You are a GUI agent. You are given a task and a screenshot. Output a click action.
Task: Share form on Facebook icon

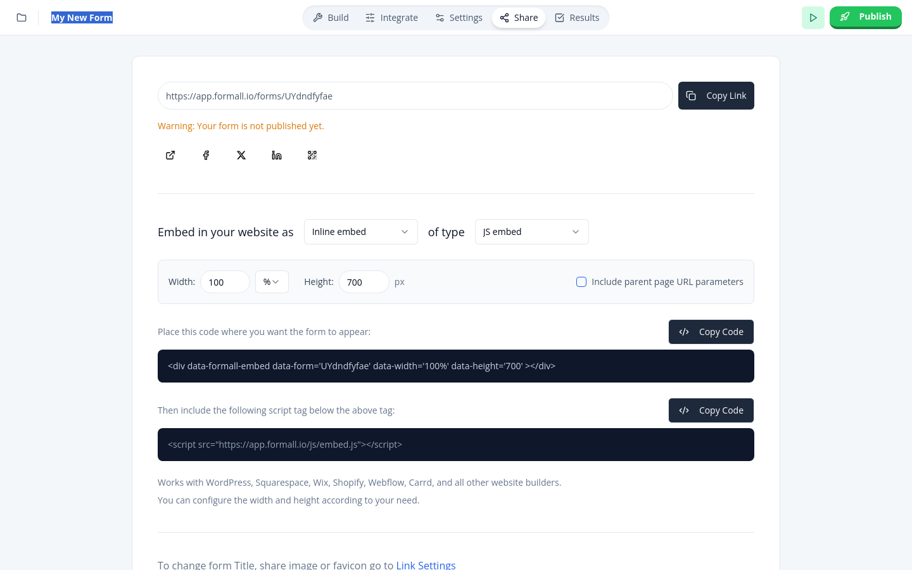pos(206,155)
